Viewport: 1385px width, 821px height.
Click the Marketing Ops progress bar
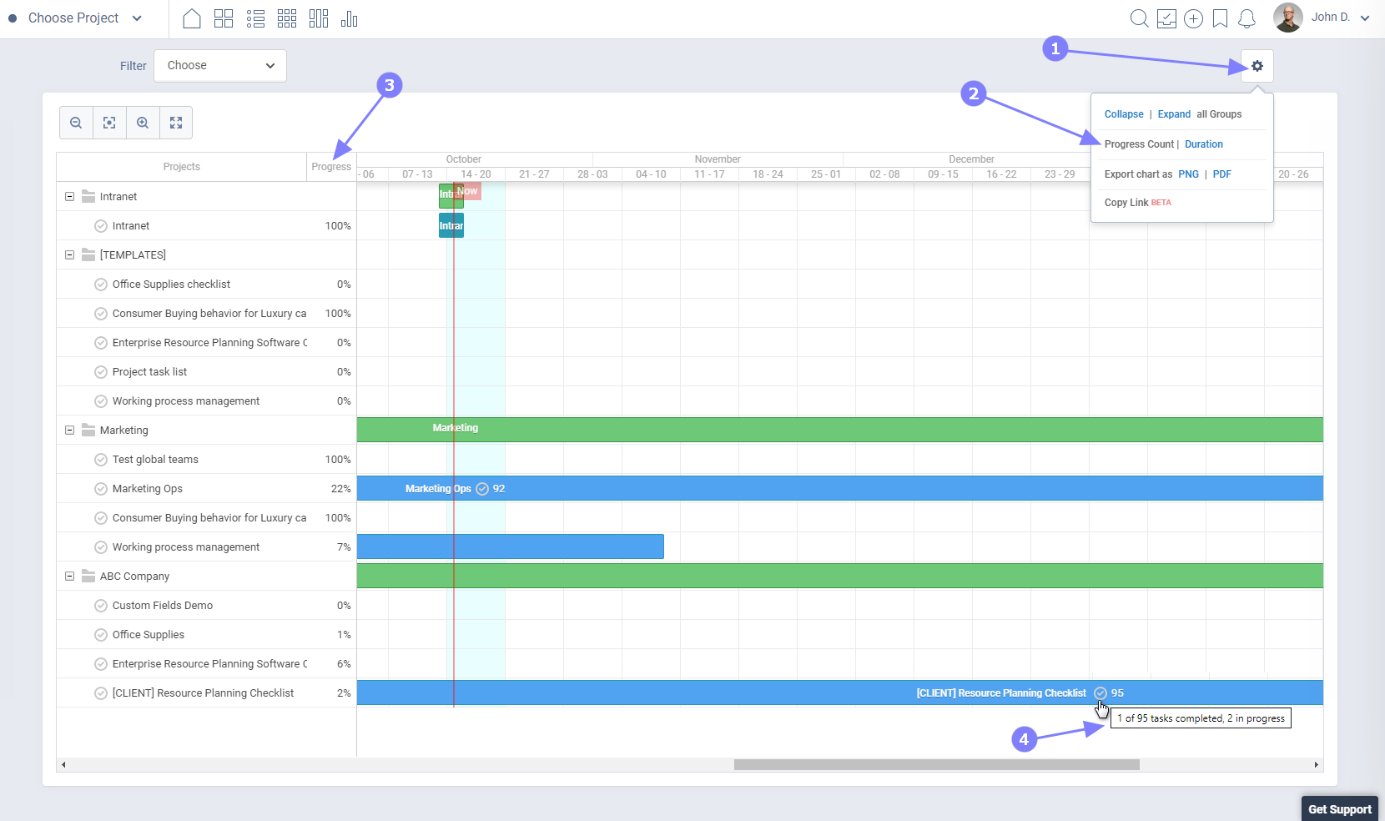click(584, 488)
